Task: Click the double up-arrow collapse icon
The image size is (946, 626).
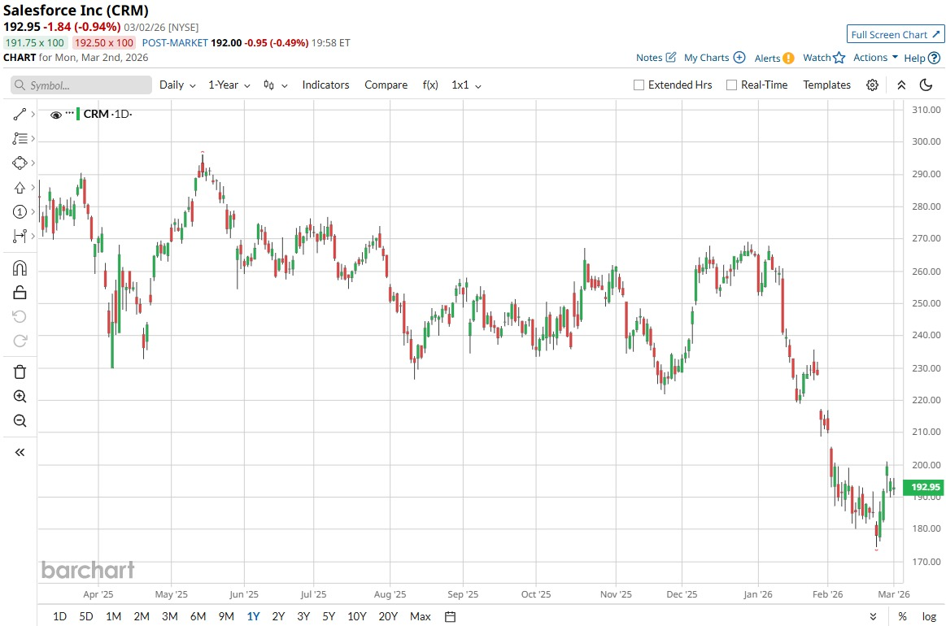Action: pyautogui.click(x=901, y=85)
